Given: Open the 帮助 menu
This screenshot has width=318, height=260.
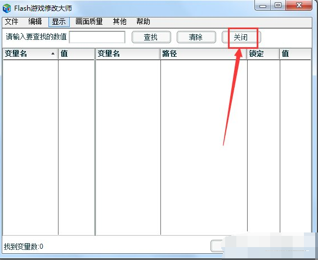Looking at the screenshot, I should 143,21.
